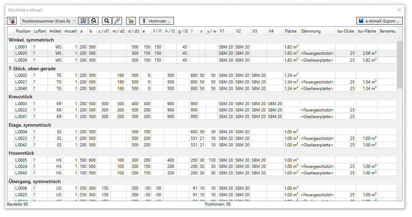Click the formula FX icon
412x217 pixels.
(x=131, y=21)
